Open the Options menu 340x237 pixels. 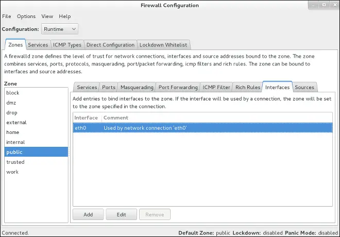(x=26, y=16)
